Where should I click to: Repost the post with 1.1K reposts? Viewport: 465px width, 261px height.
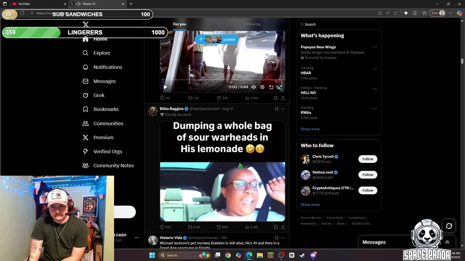pos(193,98)
